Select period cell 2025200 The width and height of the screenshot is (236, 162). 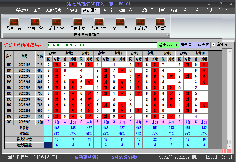click(25, 76)
